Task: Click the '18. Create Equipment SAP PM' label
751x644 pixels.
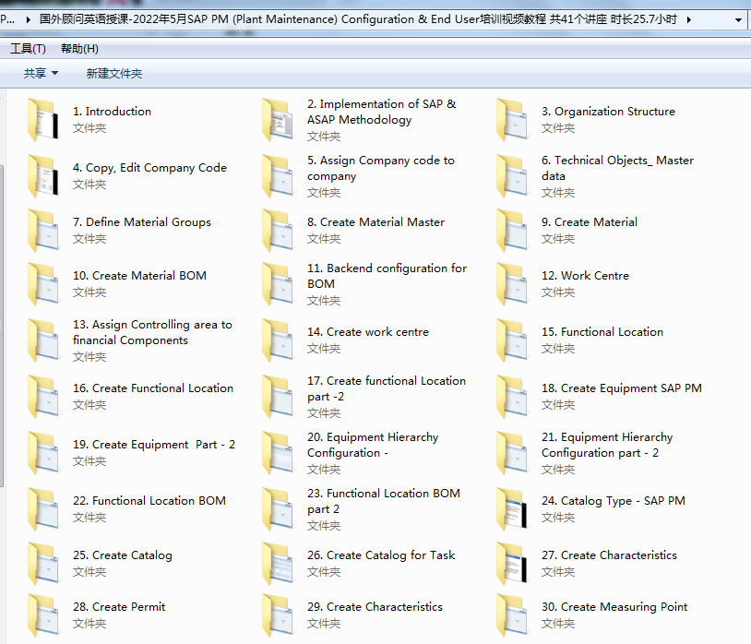Action: click(622, 388)
